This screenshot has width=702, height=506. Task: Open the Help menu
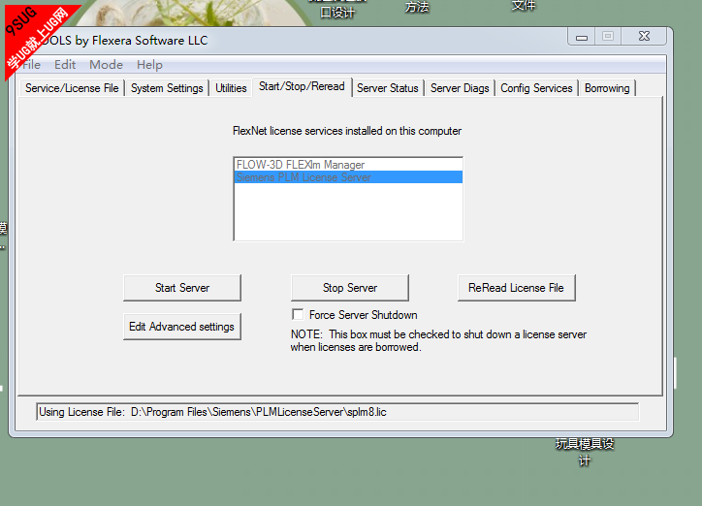tap(149, 65)
